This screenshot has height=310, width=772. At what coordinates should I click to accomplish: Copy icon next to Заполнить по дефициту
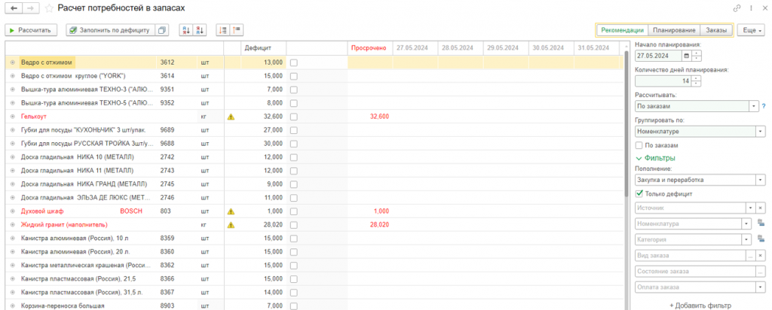[161, 30]
